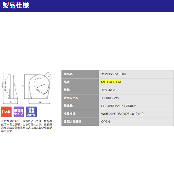Image resolution: width=174 pixels, height=174 pixels.
Task: Click the Hi:420Hz/Lo:350Hz frequency value
Action: [118, 106]
